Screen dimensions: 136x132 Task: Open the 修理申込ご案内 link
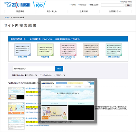coord(91,57)
